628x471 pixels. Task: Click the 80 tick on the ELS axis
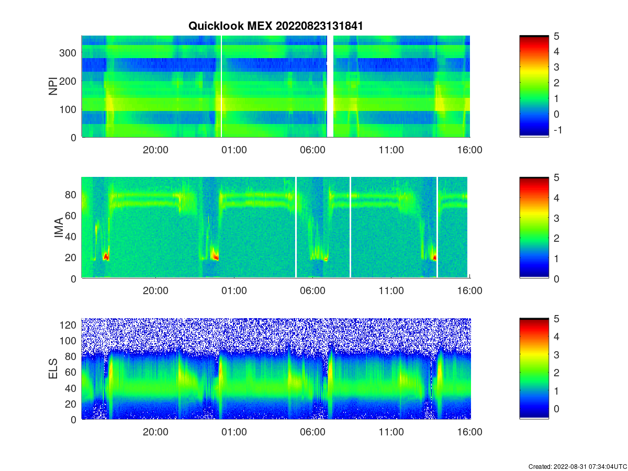72,356
